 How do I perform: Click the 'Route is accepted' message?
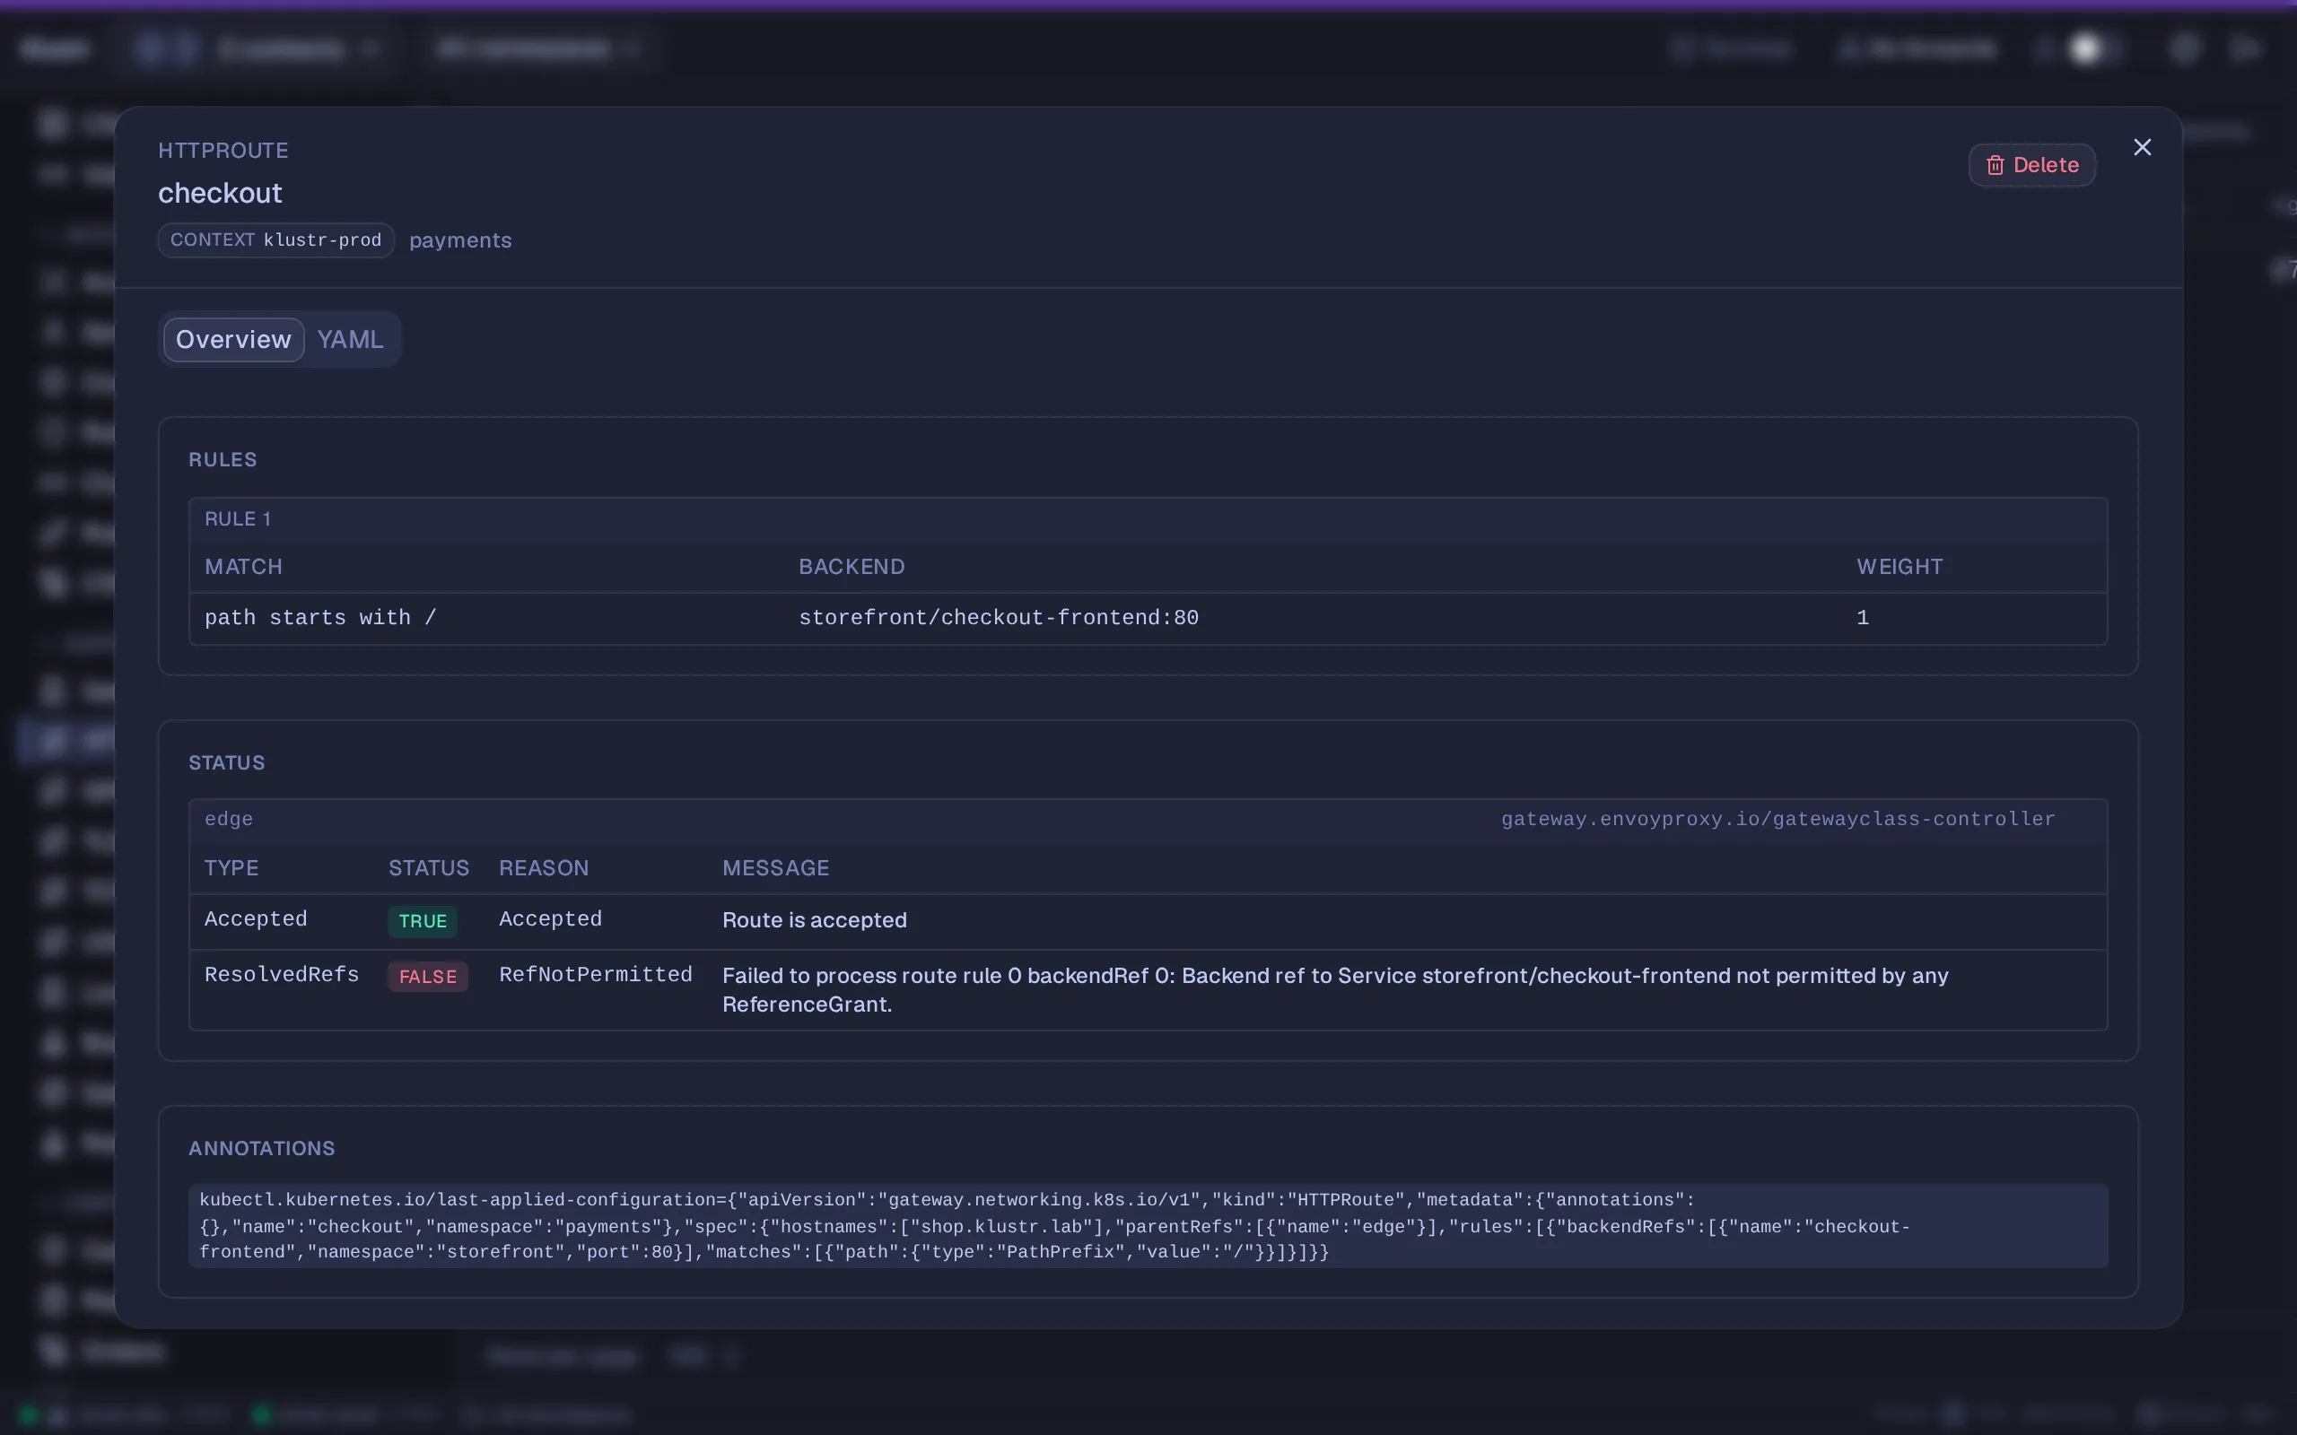[x=815, y=919]
